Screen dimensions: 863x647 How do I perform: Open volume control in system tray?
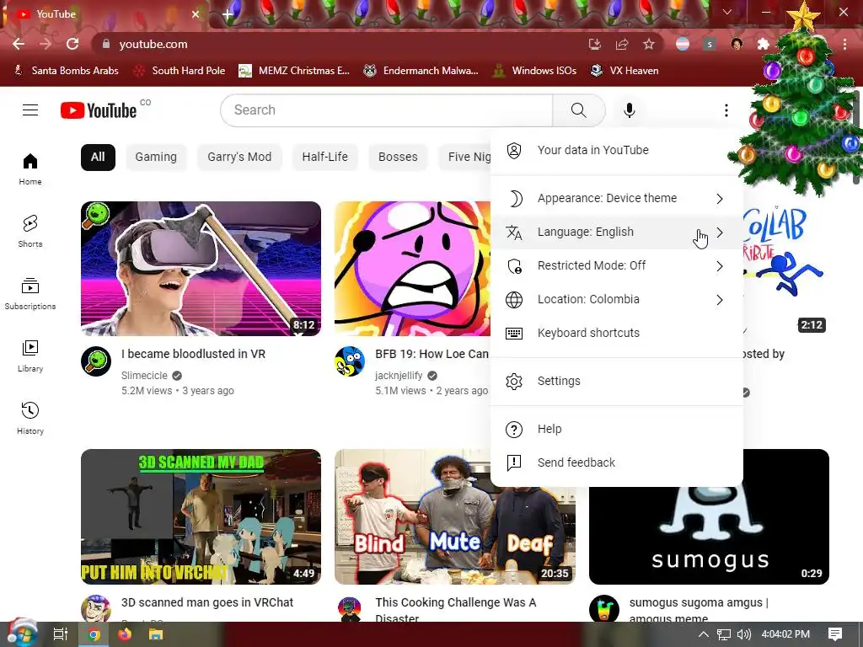point(743,634)
